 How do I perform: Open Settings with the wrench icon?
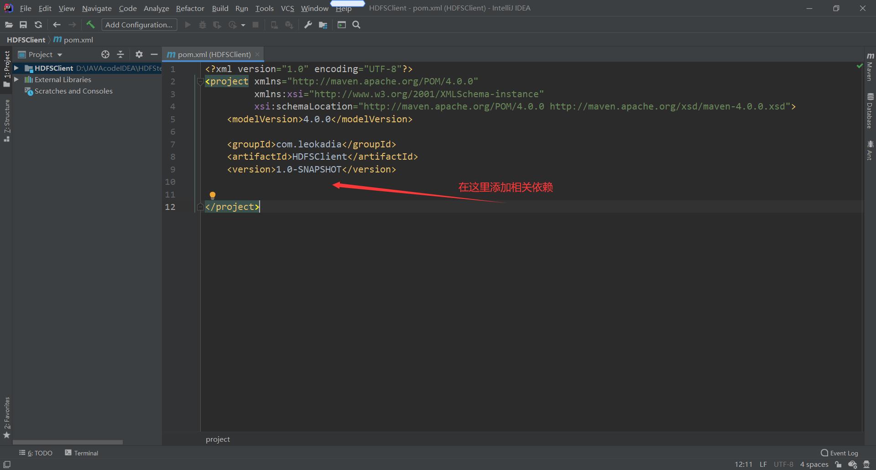point(308,25)
